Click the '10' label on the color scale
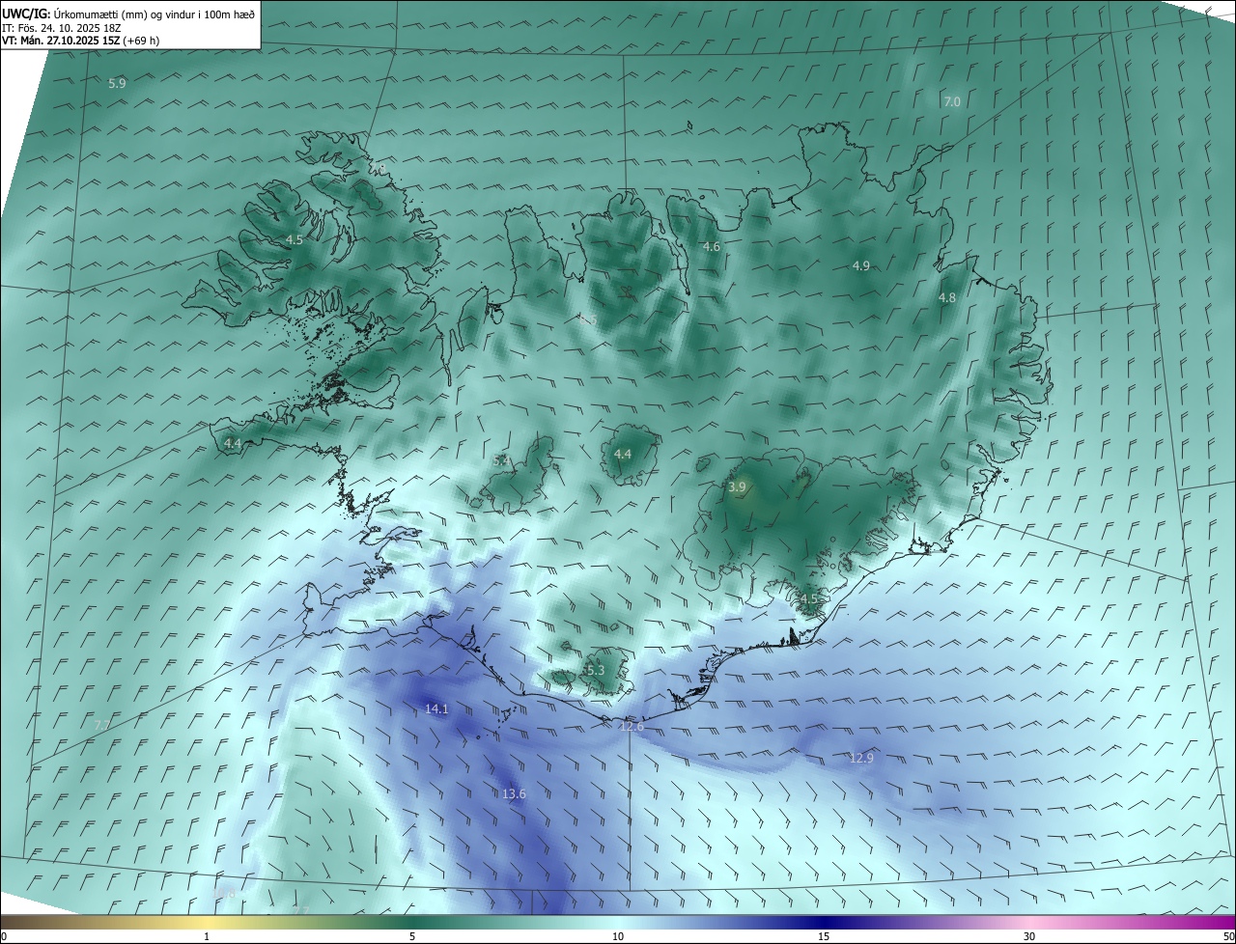This screenshot has height=944, width=1236. (x=618, y=937)
